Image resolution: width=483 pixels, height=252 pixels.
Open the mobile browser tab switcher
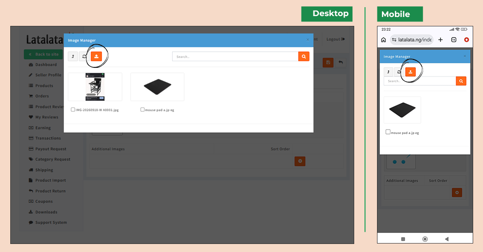tap(454, 40)
